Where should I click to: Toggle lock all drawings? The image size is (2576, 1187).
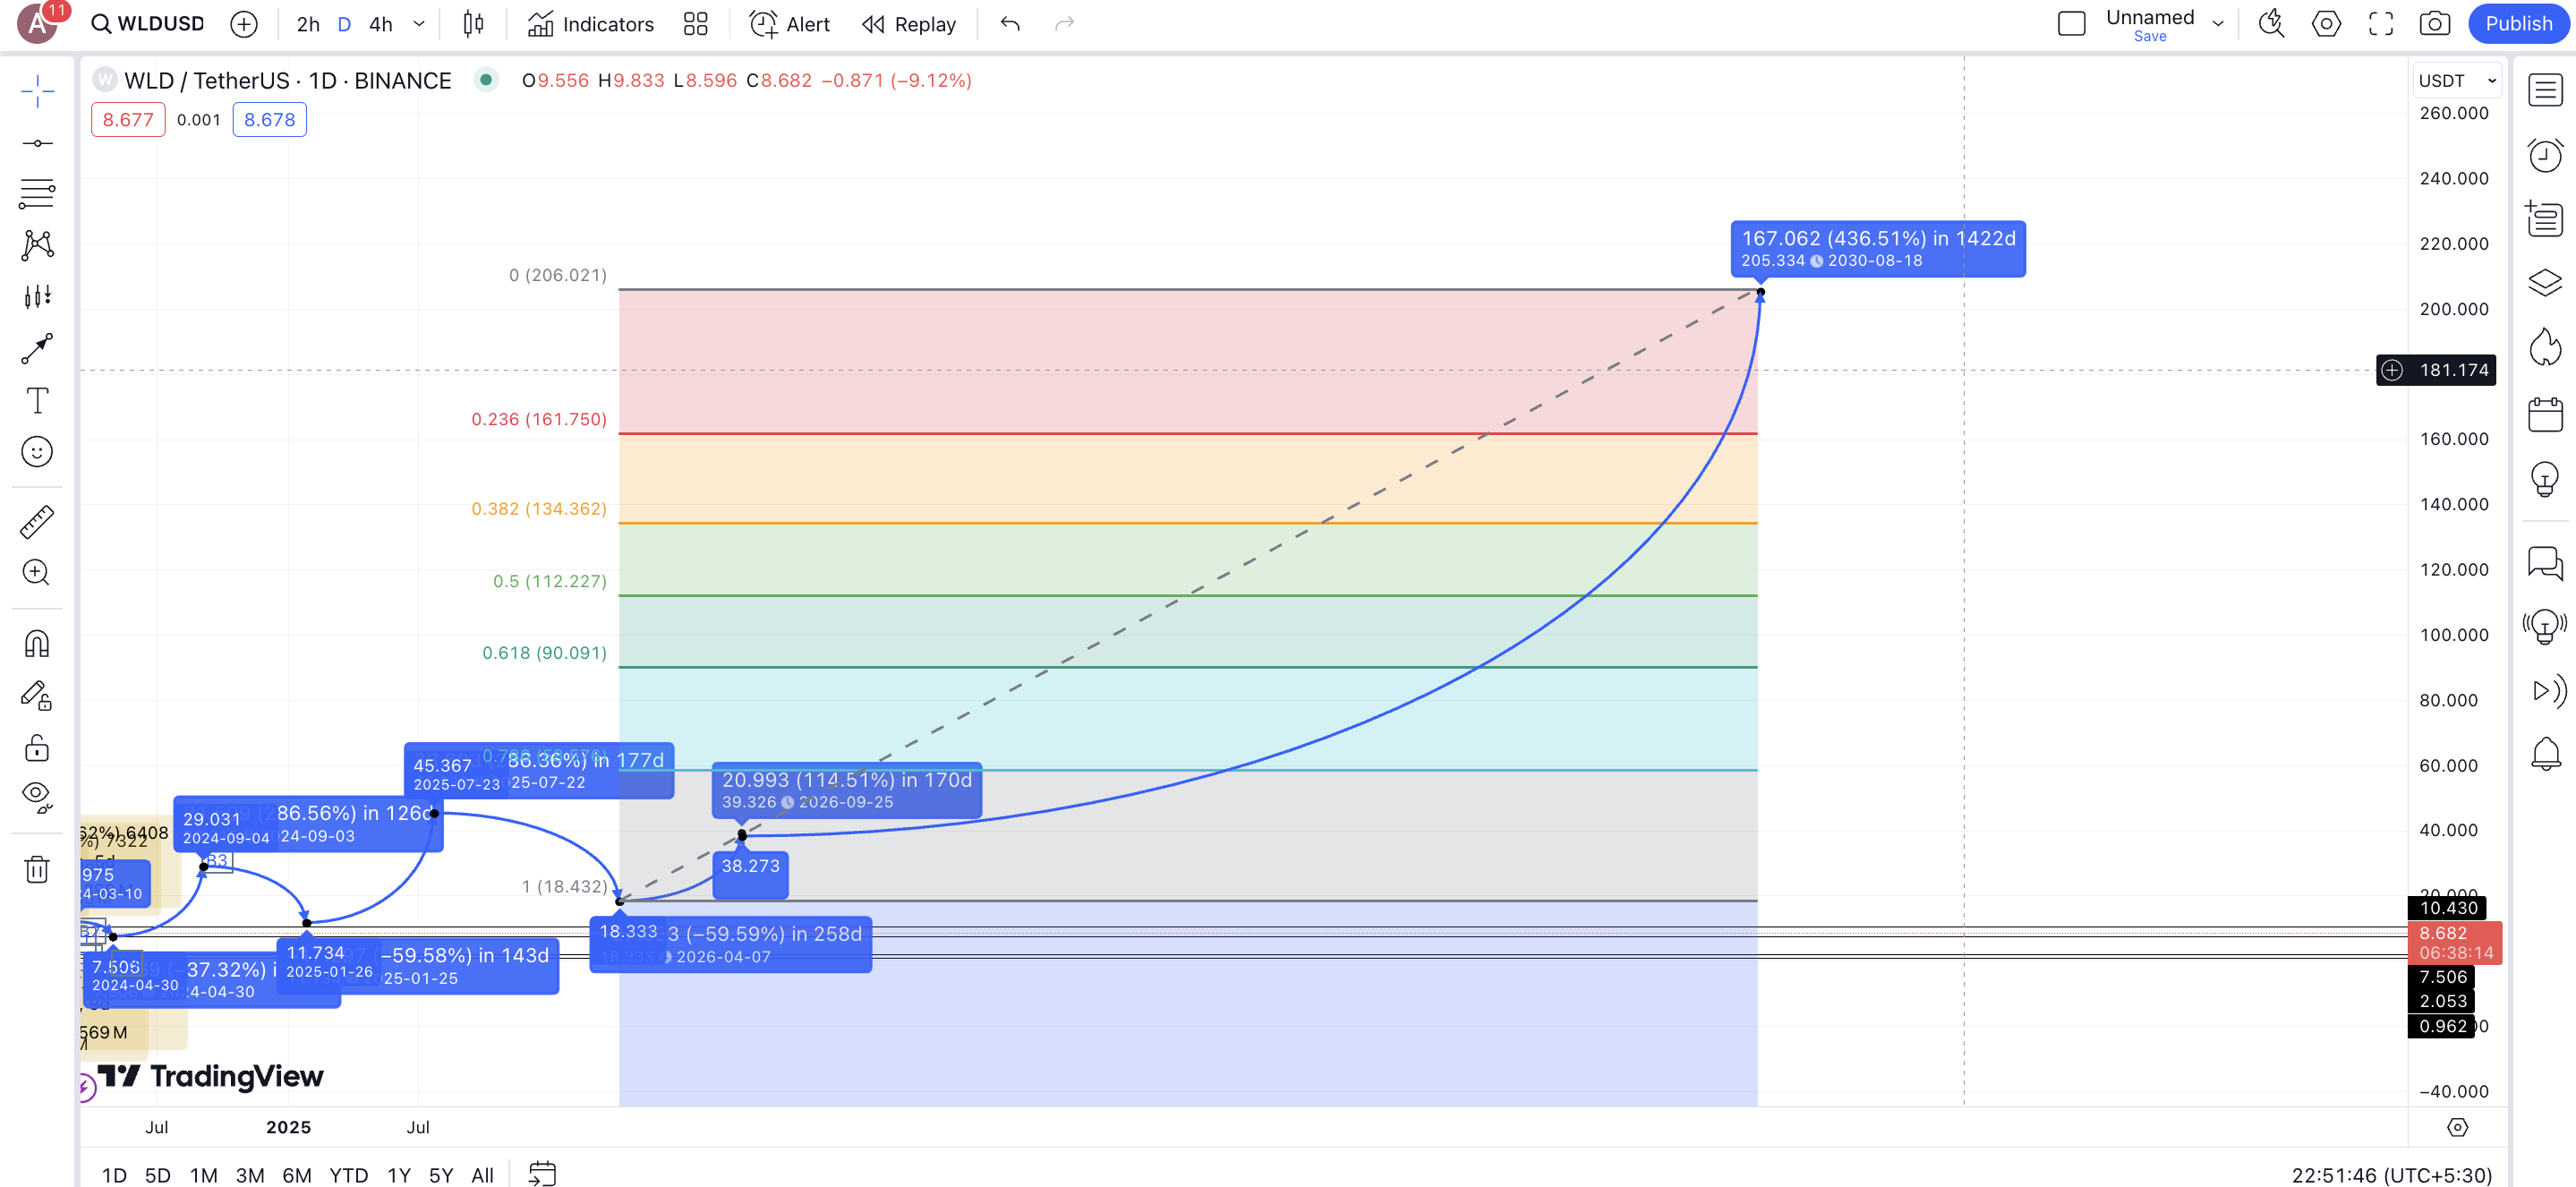37,748
